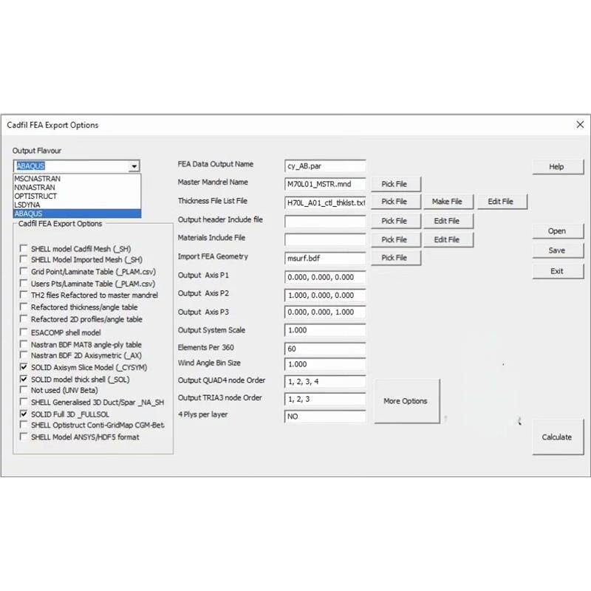Choose ABAQUS in the flavour list

tap(78, 213)
